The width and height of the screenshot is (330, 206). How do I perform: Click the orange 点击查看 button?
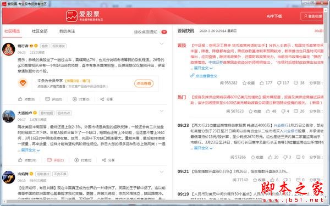144,83
